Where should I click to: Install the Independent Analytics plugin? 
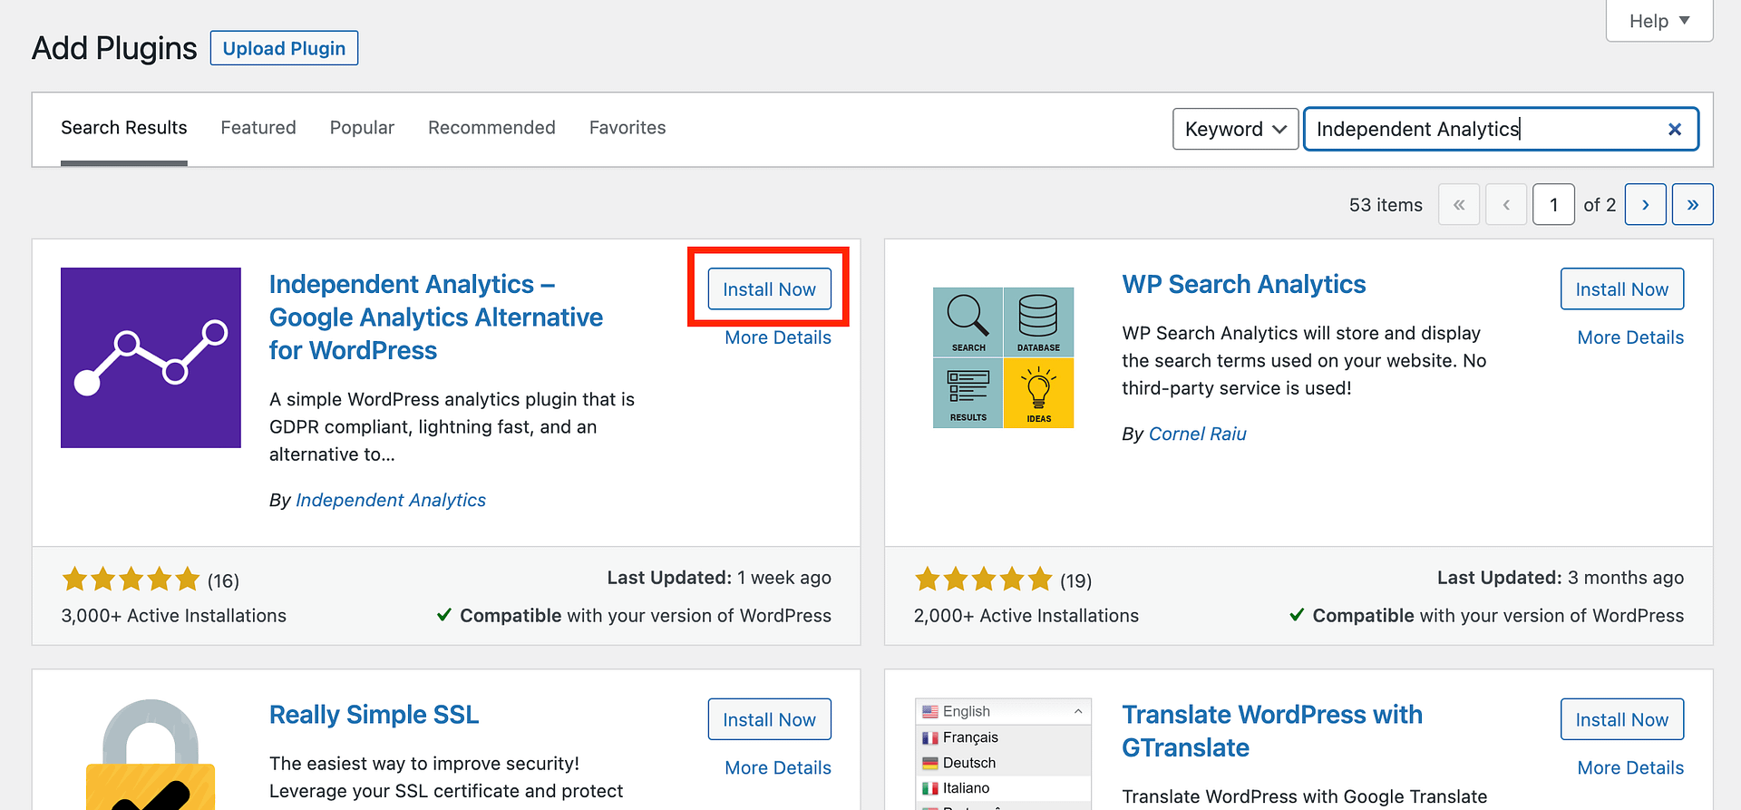tap(769, 289)
